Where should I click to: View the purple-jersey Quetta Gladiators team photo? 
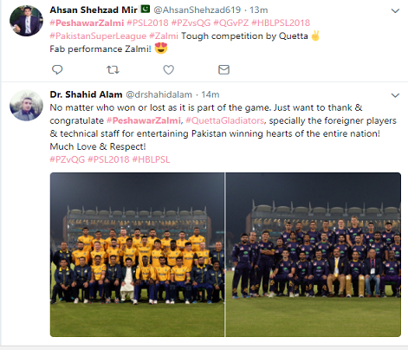[314, 255]
